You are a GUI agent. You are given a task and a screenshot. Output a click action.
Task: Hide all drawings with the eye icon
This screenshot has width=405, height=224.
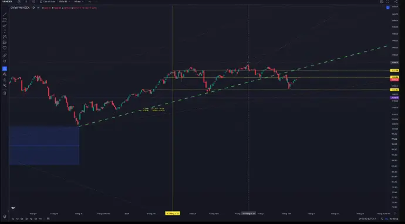[x=5, y=85]
